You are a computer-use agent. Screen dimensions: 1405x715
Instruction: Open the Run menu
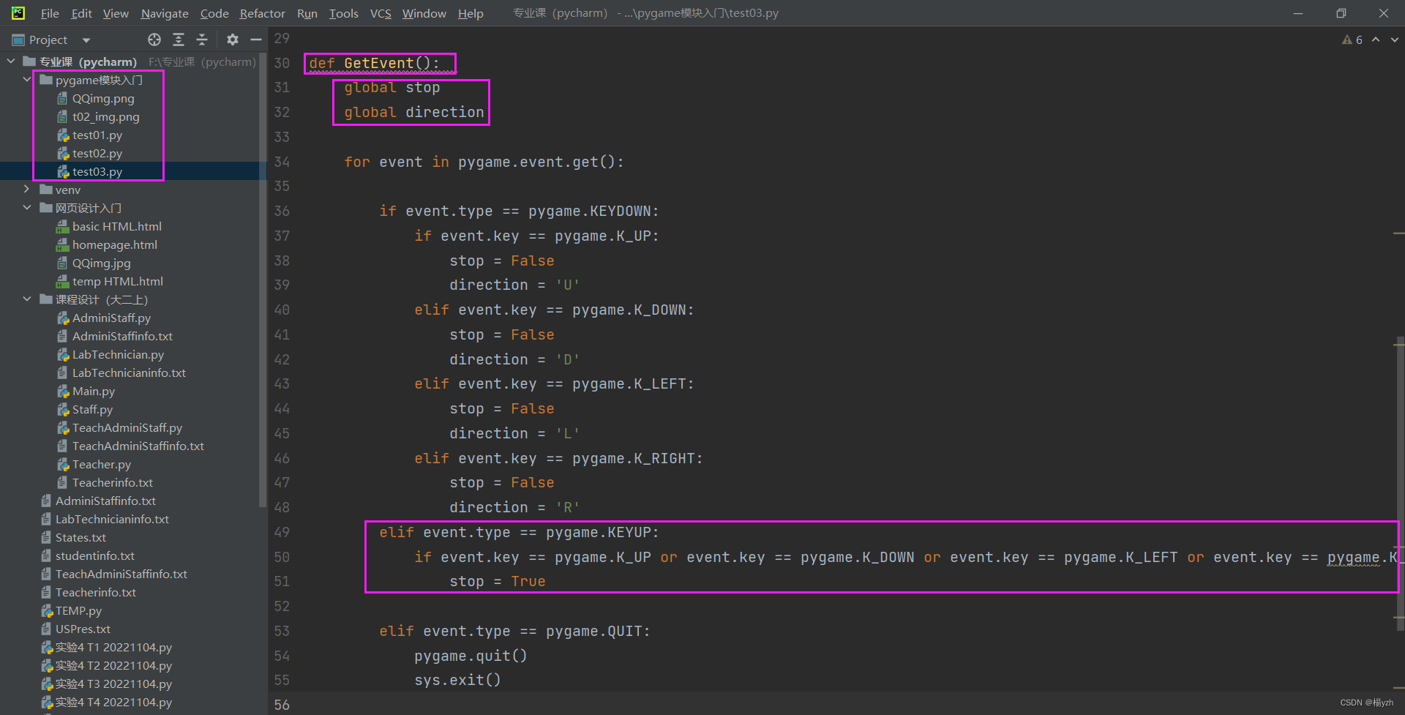(x=307, y=13)
